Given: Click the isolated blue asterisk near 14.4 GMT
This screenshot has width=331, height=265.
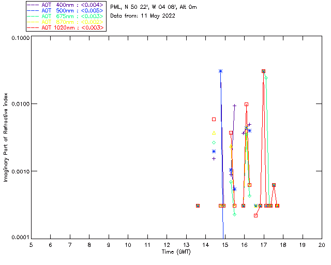Looking at the screenshot, I should pyautogui.click(x=214, y=152).
